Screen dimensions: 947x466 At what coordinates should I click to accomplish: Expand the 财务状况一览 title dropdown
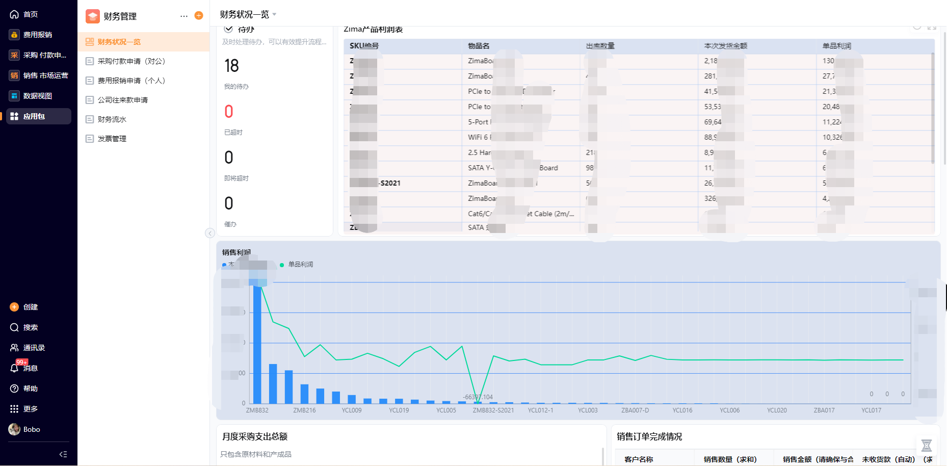(274, 14)
